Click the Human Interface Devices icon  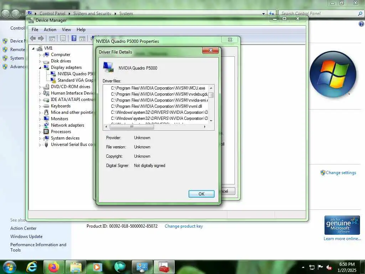point(46,93)
